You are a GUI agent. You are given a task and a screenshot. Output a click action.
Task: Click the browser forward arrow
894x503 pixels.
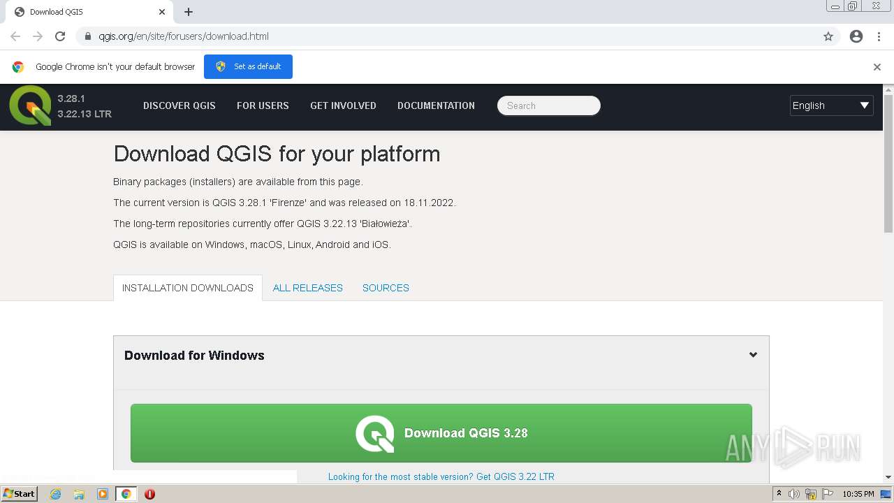(x=38, y=36)
